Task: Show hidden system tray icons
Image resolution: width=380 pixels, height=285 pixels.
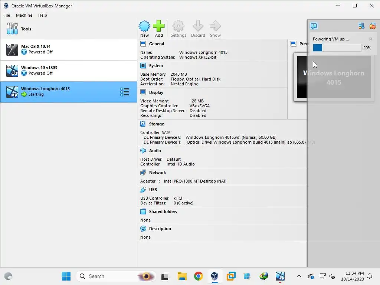Action: (x=299, y=276)
